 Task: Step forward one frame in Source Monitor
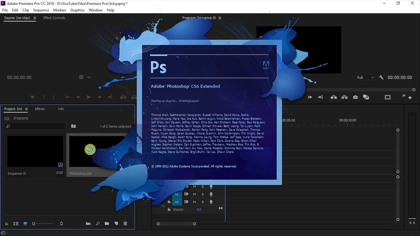coord(100,97)
